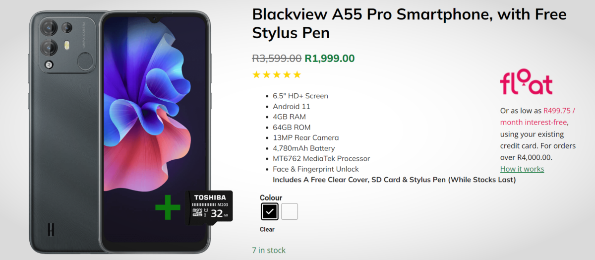Click the green plus icon
Image resolution: width=595 pixels, height=260 pixels.
point(168,207)
